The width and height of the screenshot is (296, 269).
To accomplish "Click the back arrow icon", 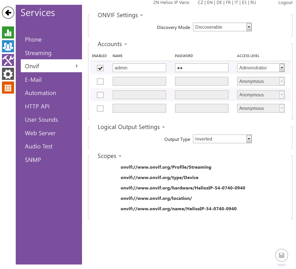I will tap(8, 13).
